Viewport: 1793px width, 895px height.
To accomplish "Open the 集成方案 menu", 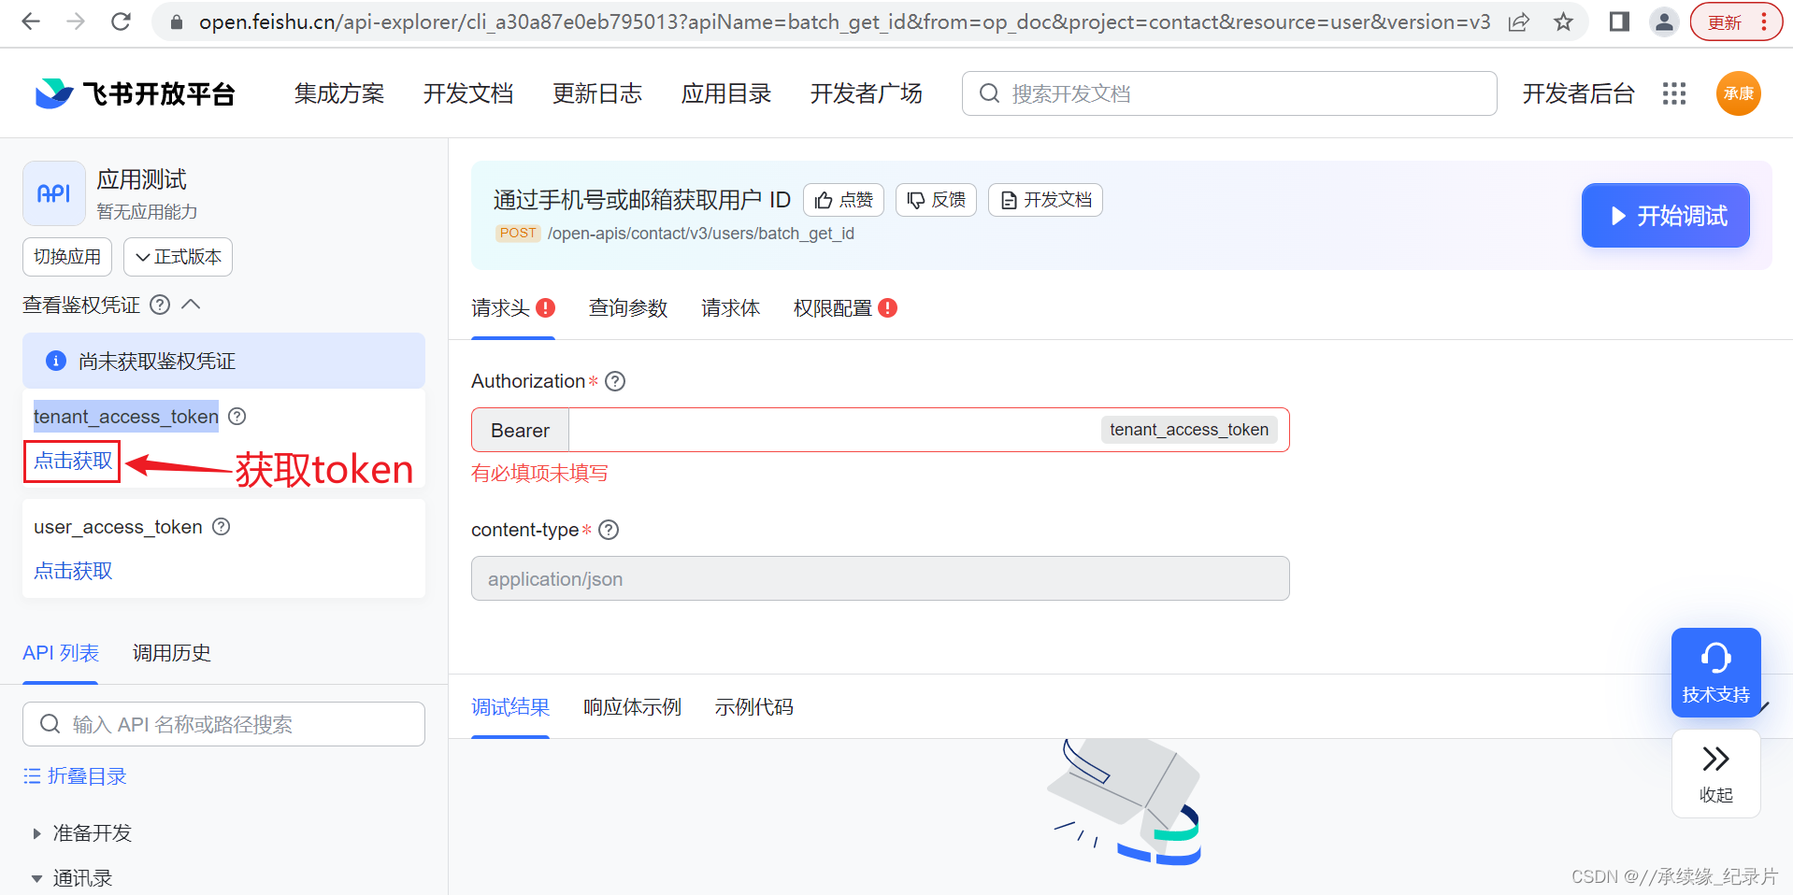I will coord(339,93).
